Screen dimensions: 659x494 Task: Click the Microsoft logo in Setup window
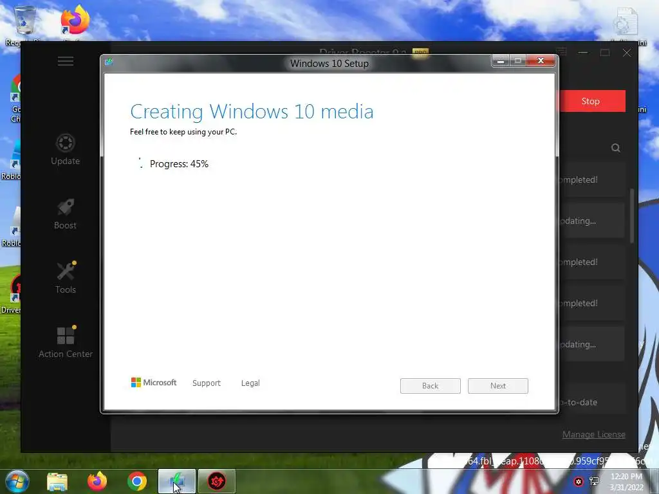[x=154, y=382]
